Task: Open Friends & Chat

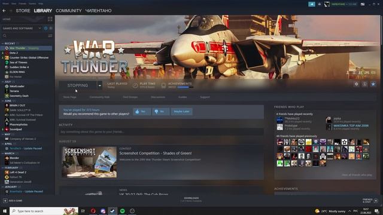Action: coord(370,201)
